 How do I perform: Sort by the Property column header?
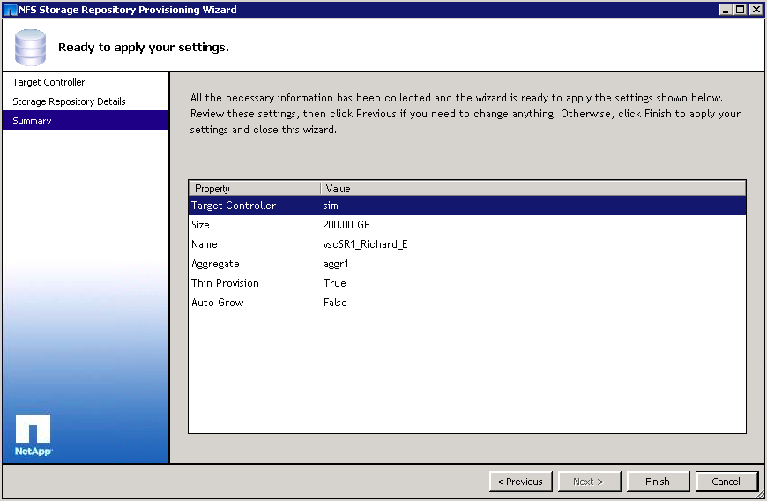point(254,188)
